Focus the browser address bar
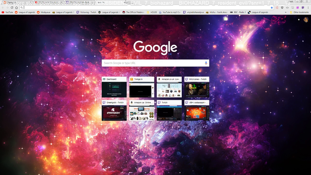The height and width of the screenshot is (175, 311). tap(146, 8)
